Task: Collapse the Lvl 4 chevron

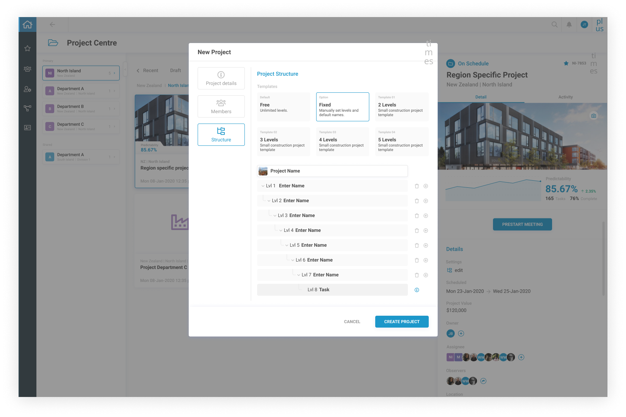Action: [281, 231]
